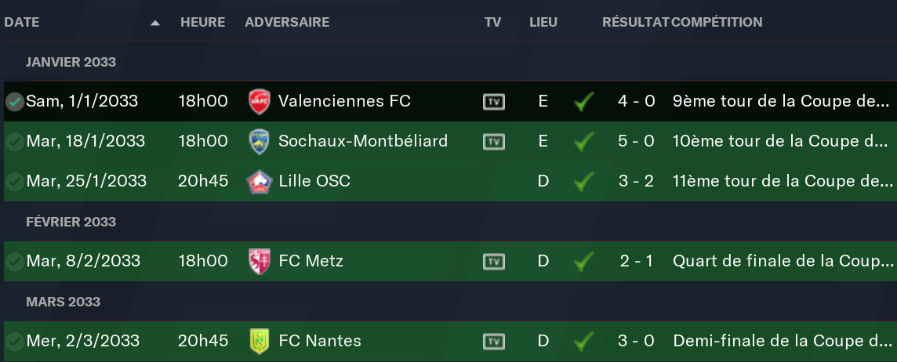
Task: Toggle the played-match check for 1/1/2033
Action: pyautogui.click(x=14, y=102)
